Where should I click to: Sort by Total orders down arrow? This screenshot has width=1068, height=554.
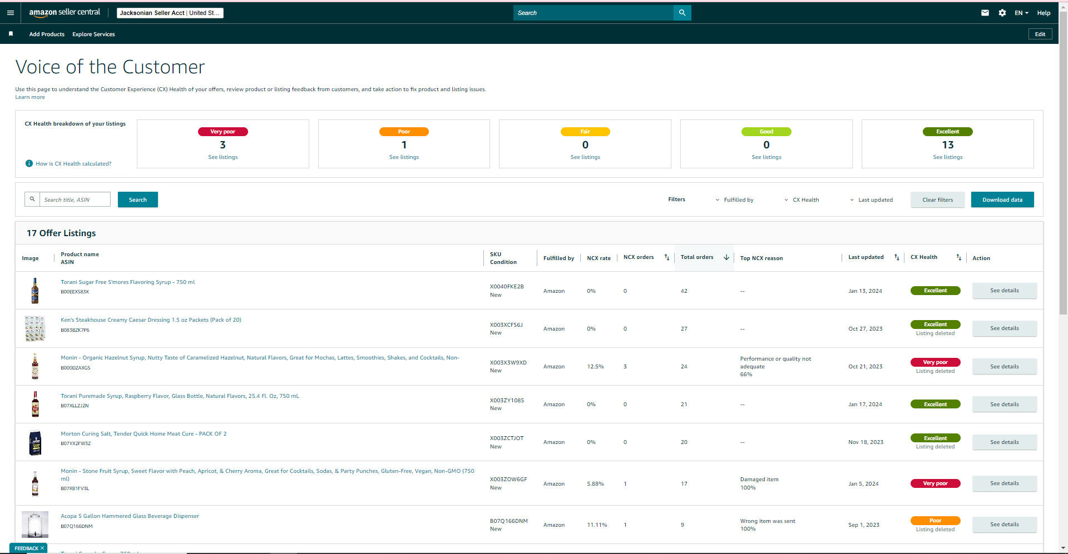coord(726,257)
